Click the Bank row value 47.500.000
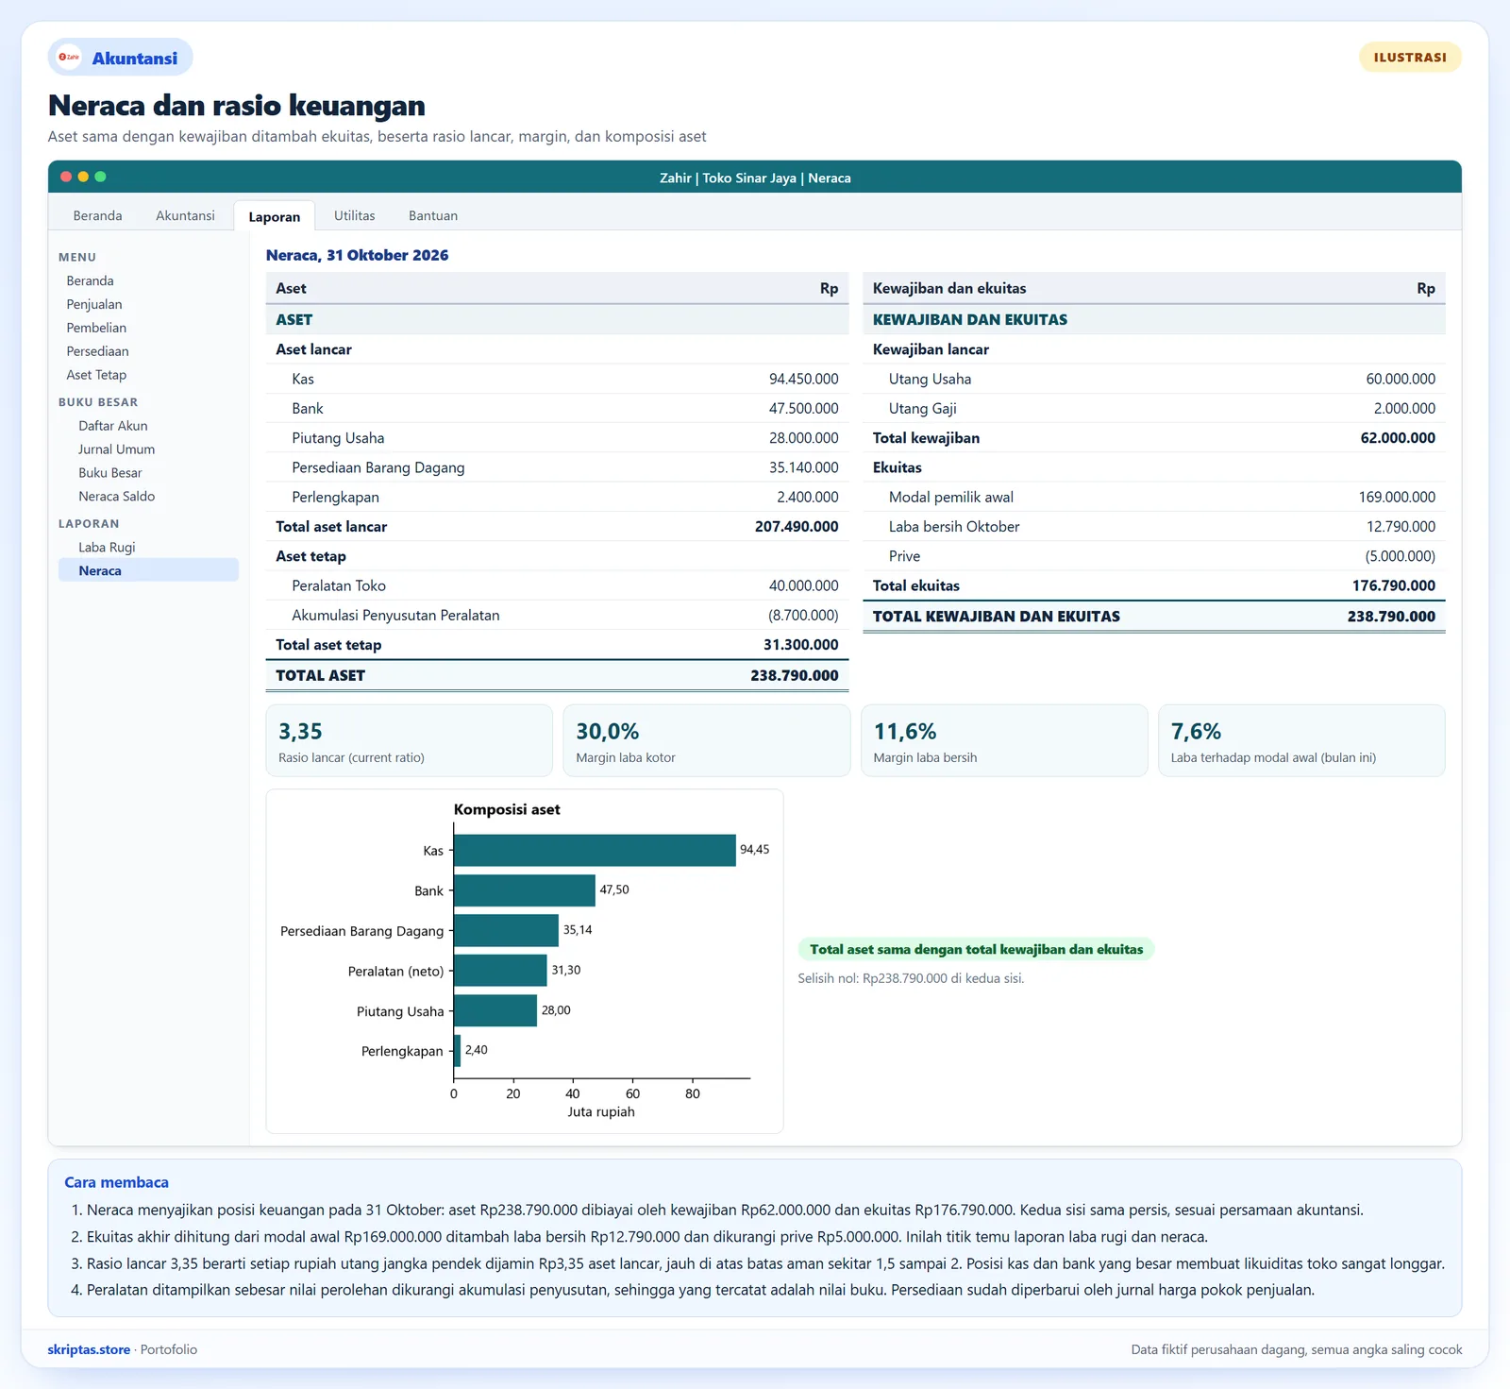Screen dimensions: 1510x1389 pyautogui.click(x=803, y=409)
